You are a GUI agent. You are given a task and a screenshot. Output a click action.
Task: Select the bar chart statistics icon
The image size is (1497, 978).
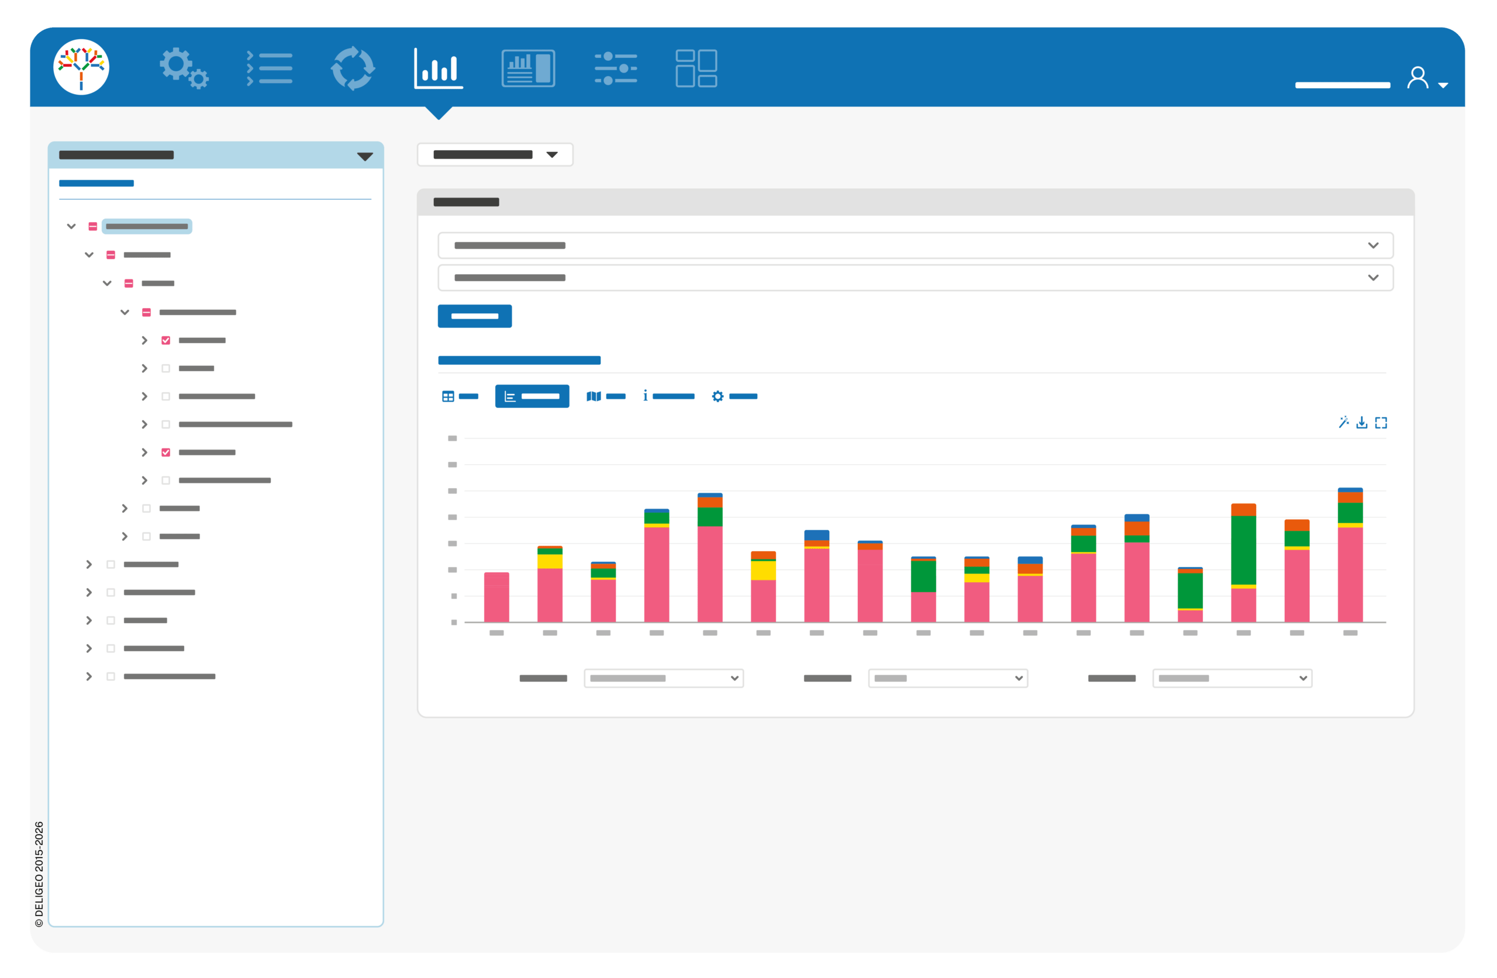pyautogui.click(x=439, y=68)
